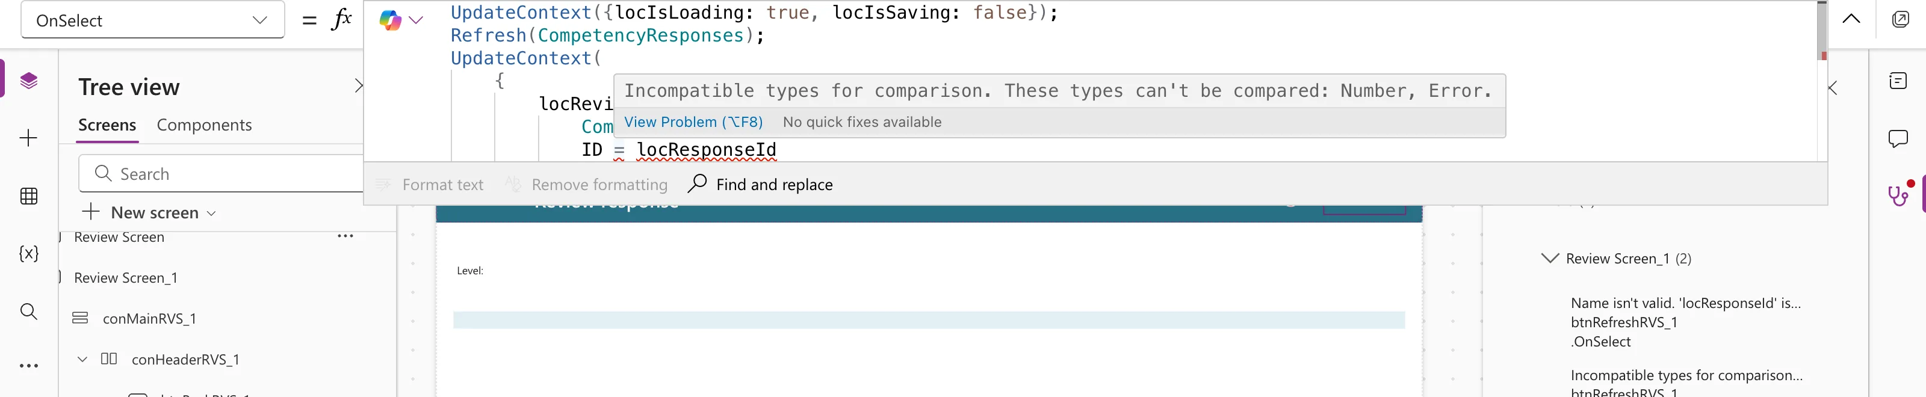This screenshot has height=397, width=1926.
Task: Open the New screen dropdown chevron
Action: [x=212, y=213]
